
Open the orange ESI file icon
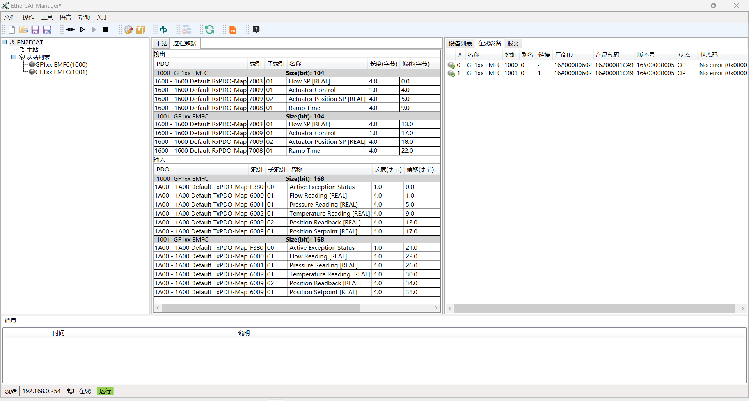click(x=233, y=30)
